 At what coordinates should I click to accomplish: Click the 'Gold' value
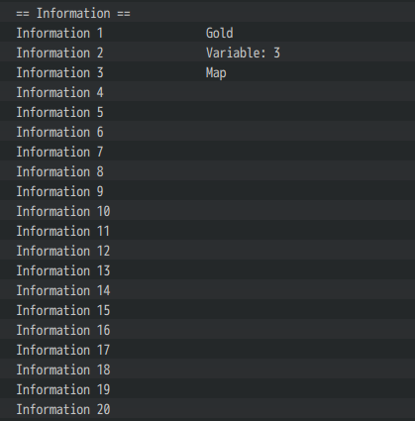tap(219, 33)
